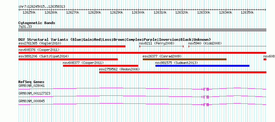Open the esv2761365 (Vogler2010) label
This screenshot has height=122, width=275.
tap(40, 43)
